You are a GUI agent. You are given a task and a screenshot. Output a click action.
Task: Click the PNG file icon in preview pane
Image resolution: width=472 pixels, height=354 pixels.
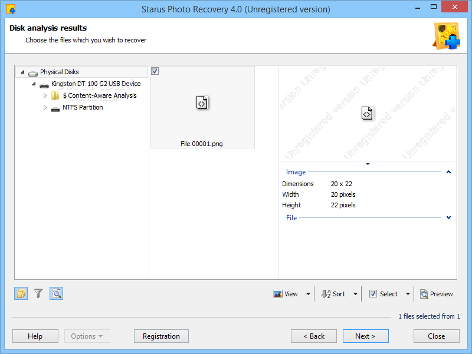[366, 113]
